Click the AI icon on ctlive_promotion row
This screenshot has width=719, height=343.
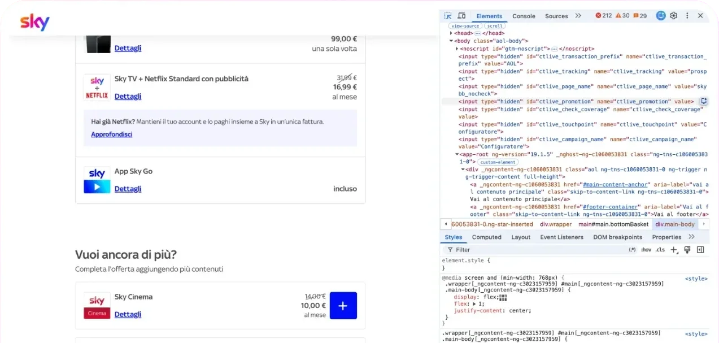704,102
